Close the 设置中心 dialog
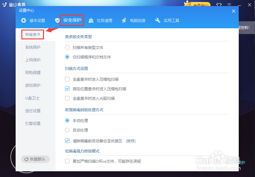 (234, 11)
